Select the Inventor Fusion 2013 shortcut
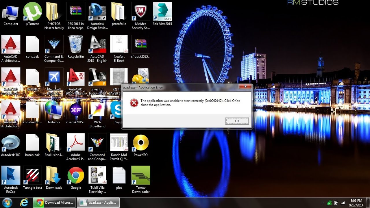370x208 pixels. [x=97, y=81]
